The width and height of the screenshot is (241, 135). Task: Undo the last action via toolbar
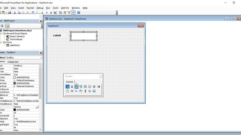point(33,12)
